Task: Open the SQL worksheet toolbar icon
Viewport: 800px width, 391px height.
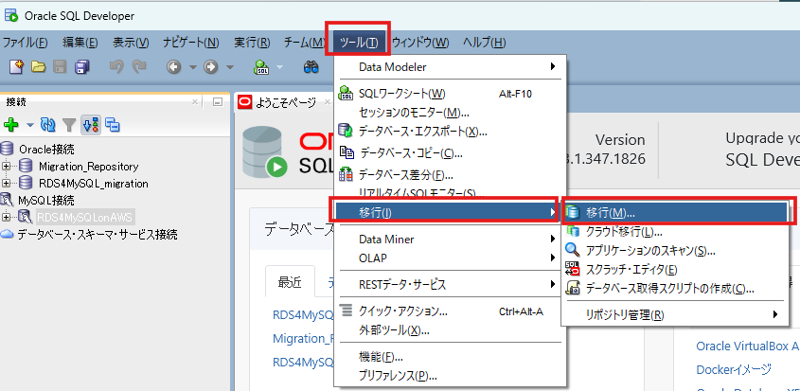Action: [x=262, y=67]
